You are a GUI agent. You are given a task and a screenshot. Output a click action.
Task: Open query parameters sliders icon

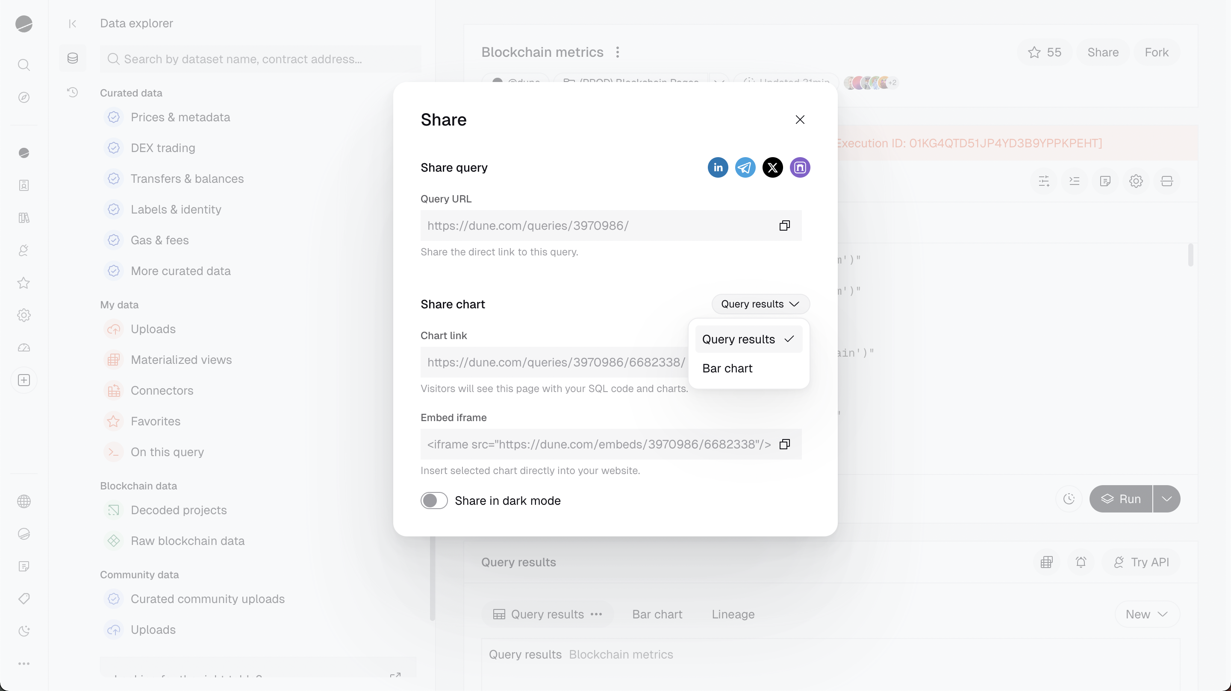pos(1044,181)
